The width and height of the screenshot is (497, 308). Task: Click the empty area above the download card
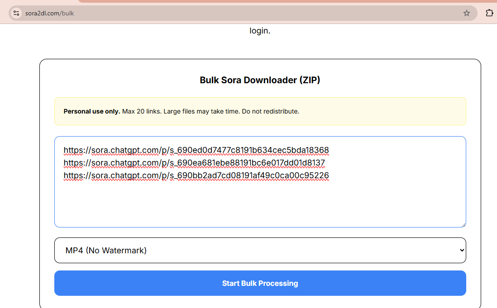(x=260, y=45)
